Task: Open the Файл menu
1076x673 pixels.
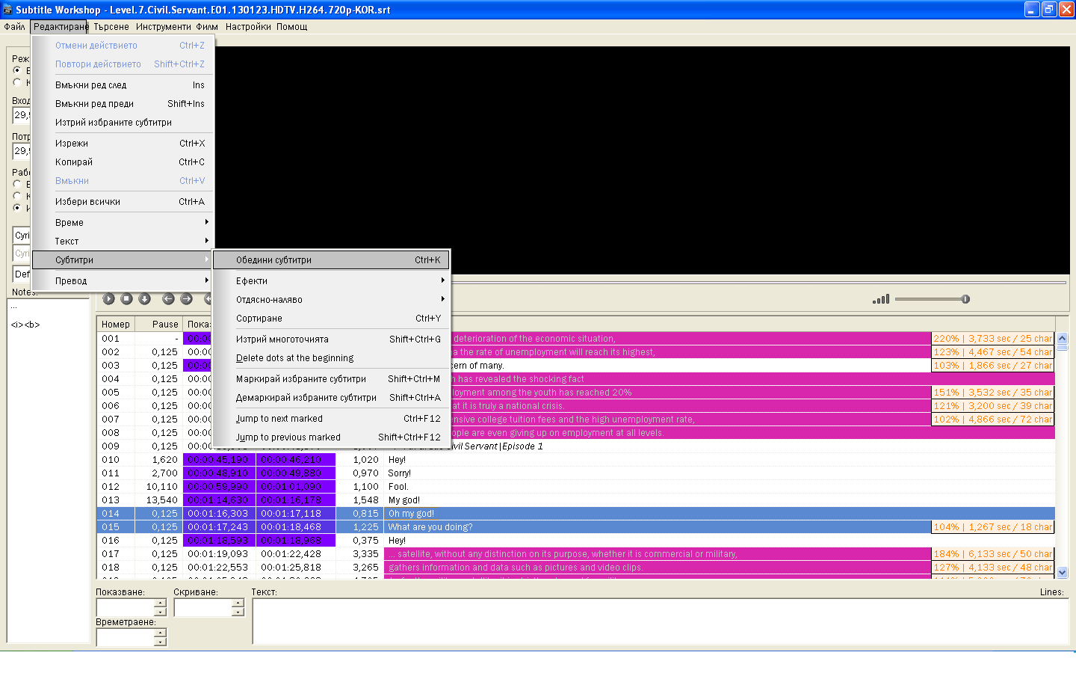Action: [14, 26]
